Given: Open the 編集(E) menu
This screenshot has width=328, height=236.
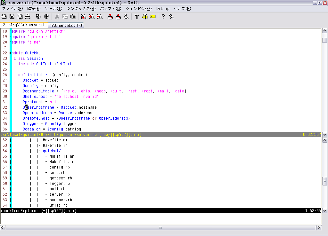Looking at the screenshot, I should tap(34, 9).
